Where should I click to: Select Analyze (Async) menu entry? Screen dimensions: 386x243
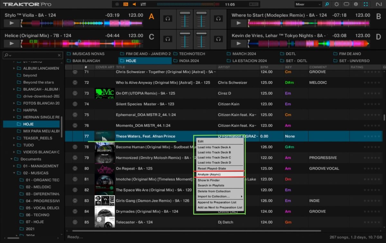[220, 174]
